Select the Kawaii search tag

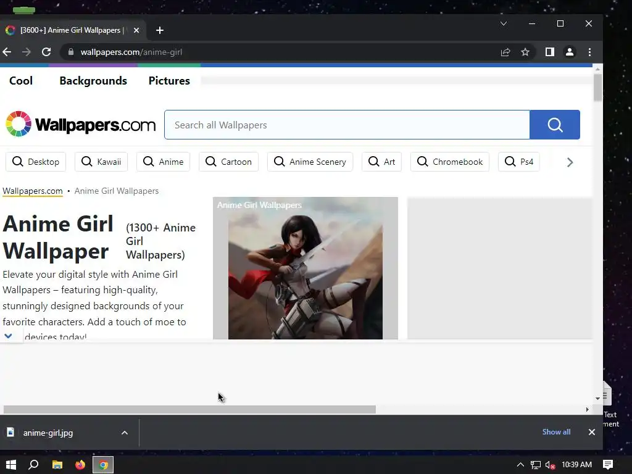101,162
